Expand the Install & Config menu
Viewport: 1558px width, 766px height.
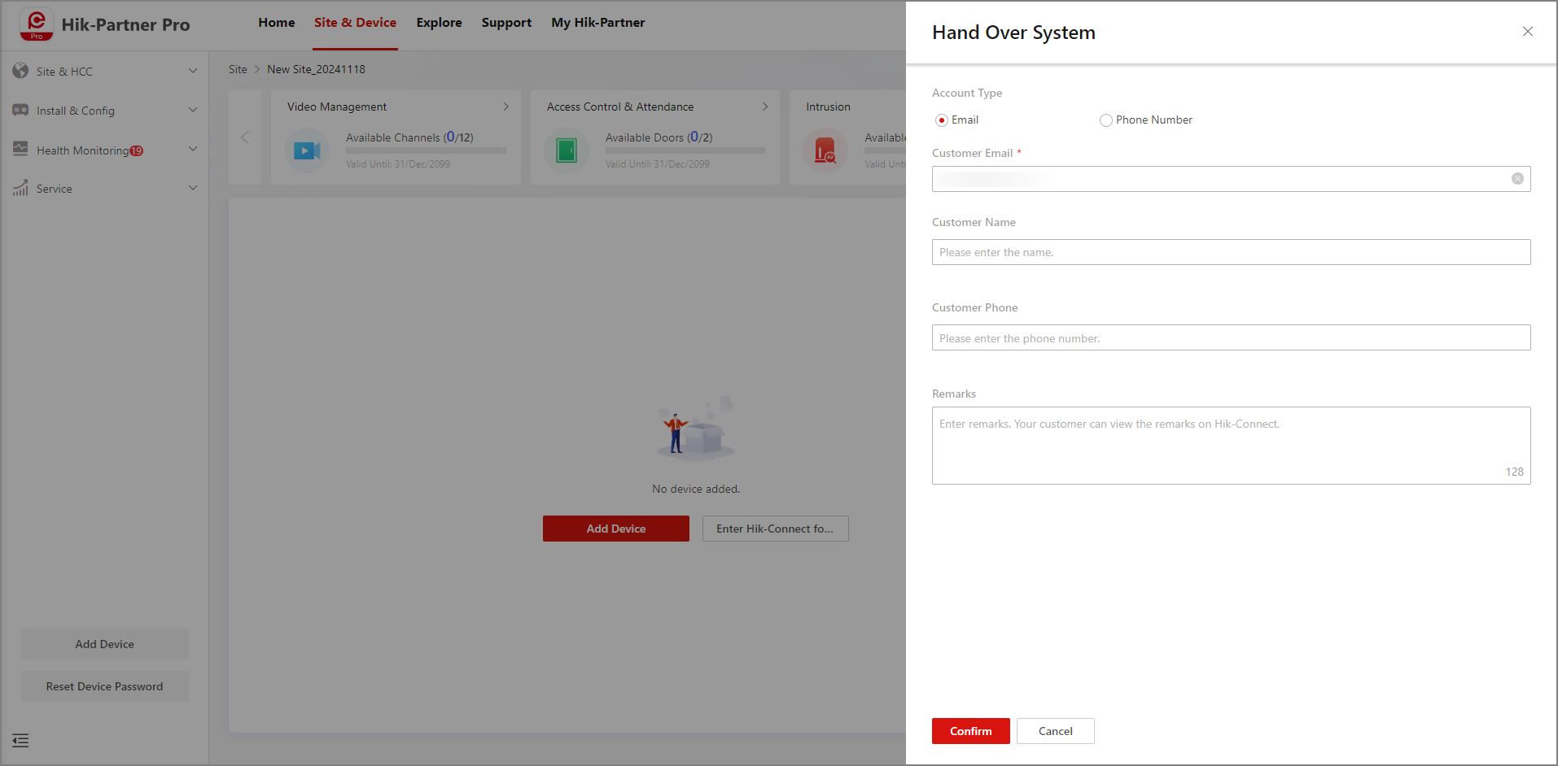(193, 110)
